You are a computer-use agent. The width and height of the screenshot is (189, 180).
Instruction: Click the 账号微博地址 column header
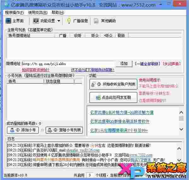click(31, 35)
